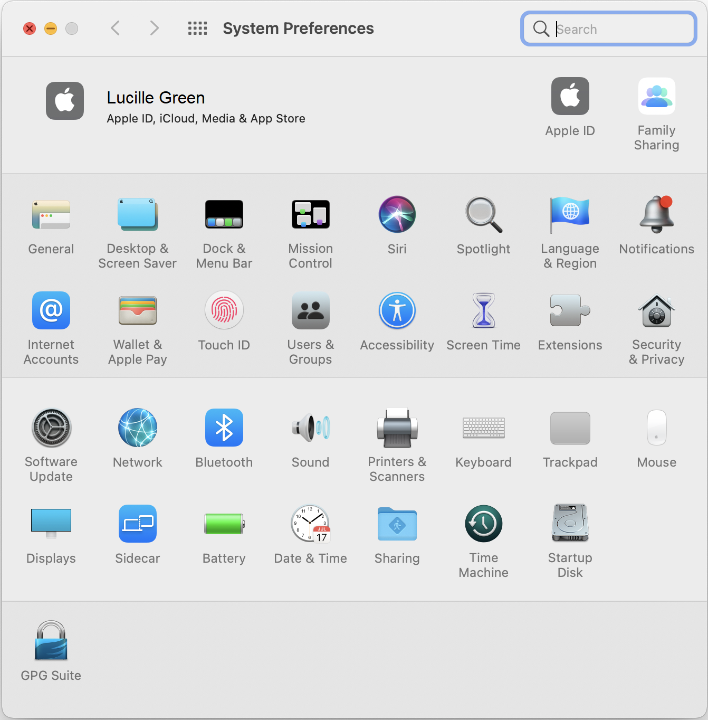The height and width of the screenshot is (720, 708).
Task: Show all preferences grid button
Action: pyautogui.click(x=198, y=29)
